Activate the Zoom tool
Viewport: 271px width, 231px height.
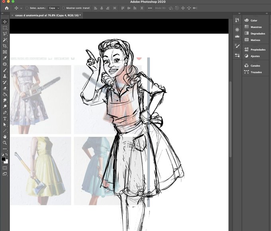[x=5, y=143]
